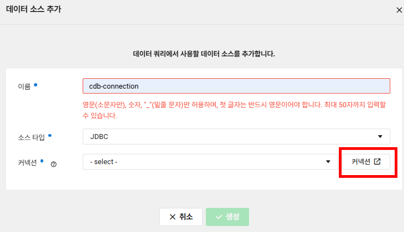Click the red validation error message text
Image resolution: width=404 pixels, height=232 pixels.
[x=234, y=110]
